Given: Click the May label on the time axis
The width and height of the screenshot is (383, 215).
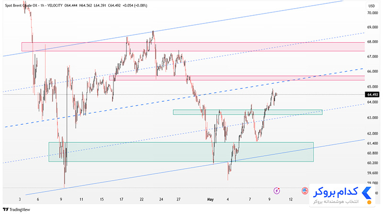Looking at the screenshot, I should [x=210, y=199].
